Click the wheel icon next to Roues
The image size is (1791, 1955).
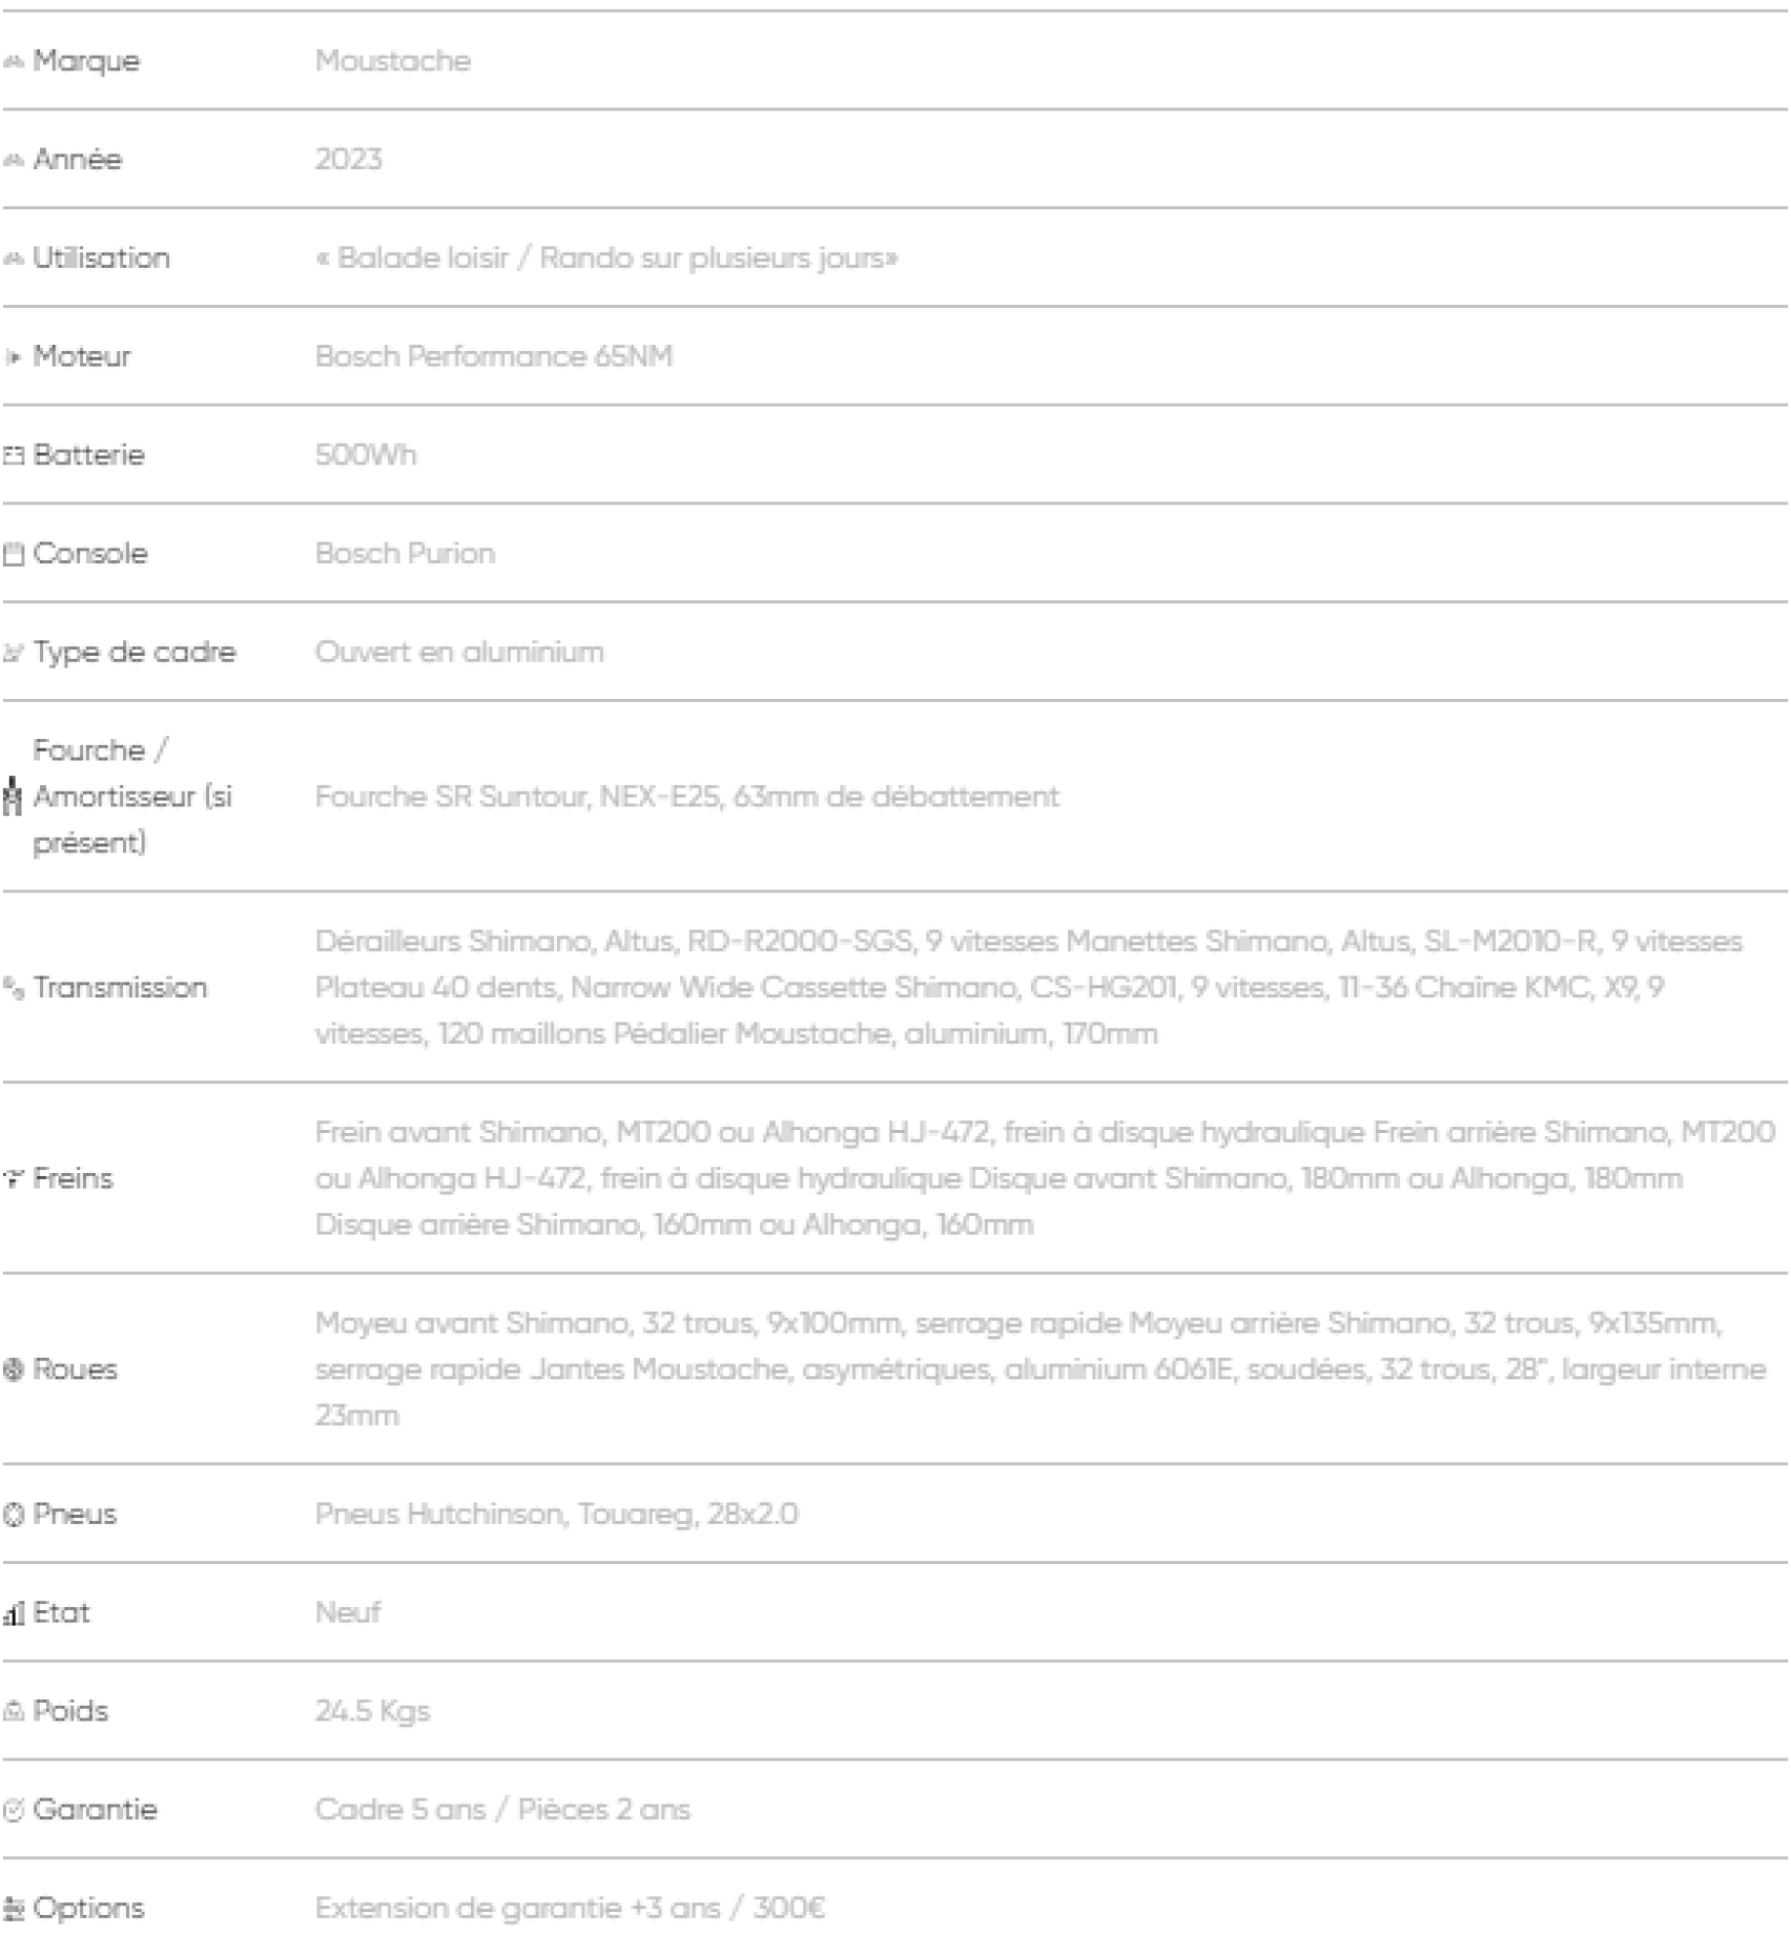[x=14, y=1369]
